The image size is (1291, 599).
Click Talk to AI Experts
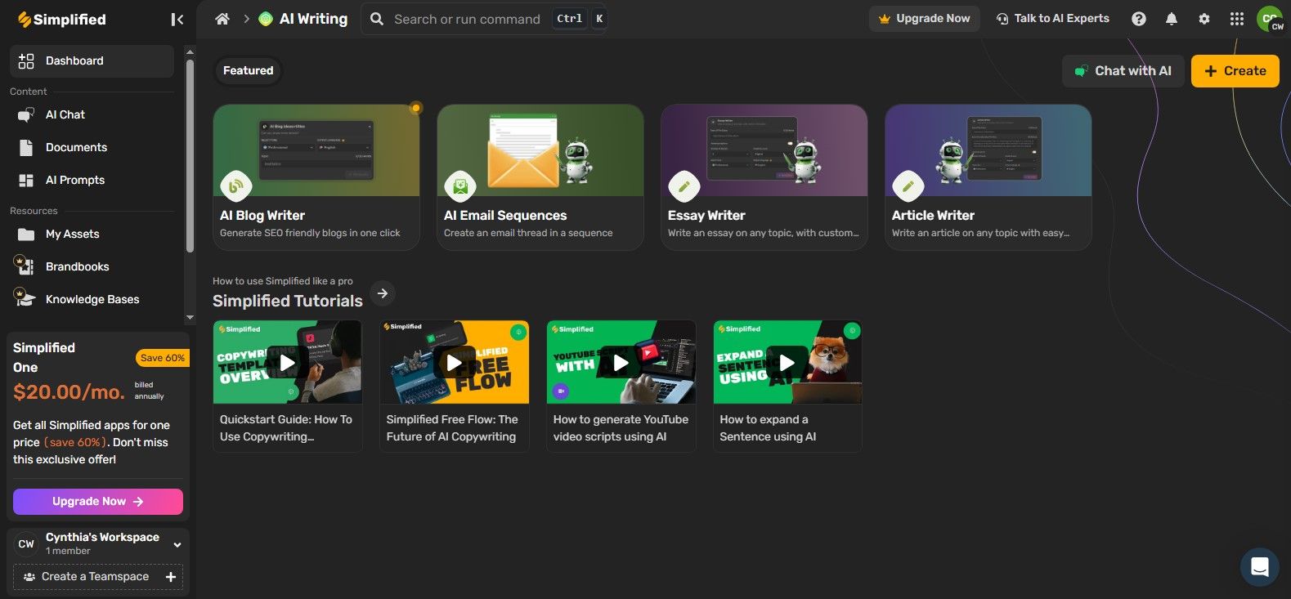[x=1053, y=19]
